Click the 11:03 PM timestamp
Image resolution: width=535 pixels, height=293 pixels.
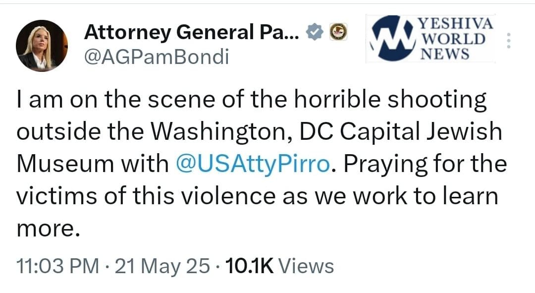[57, 266]
